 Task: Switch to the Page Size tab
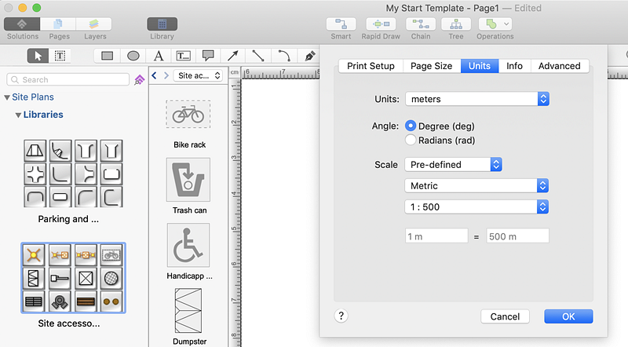coord(431,66)
